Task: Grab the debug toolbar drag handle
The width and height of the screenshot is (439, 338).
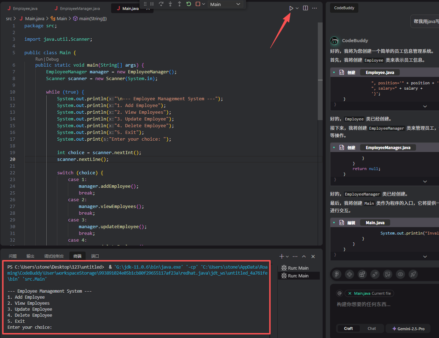Action: (145, 4)
